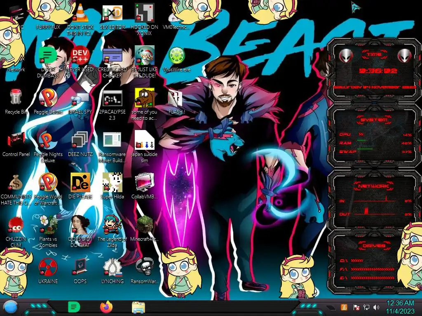Open the Ransomware Maker Build shortcut

coord(113,140)
